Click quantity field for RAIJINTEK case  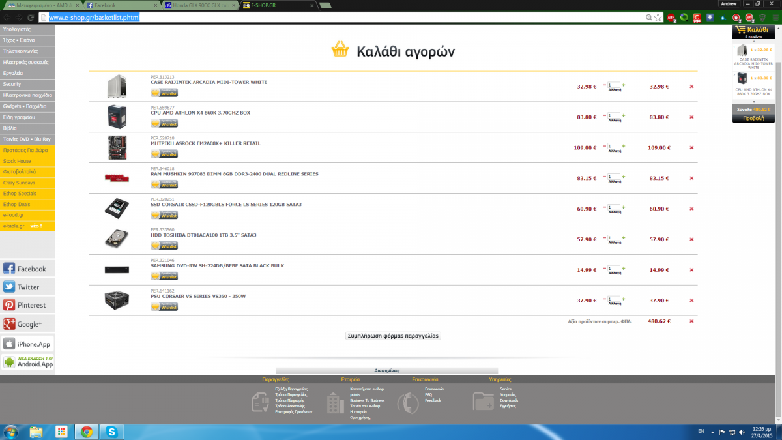(614, 85)
